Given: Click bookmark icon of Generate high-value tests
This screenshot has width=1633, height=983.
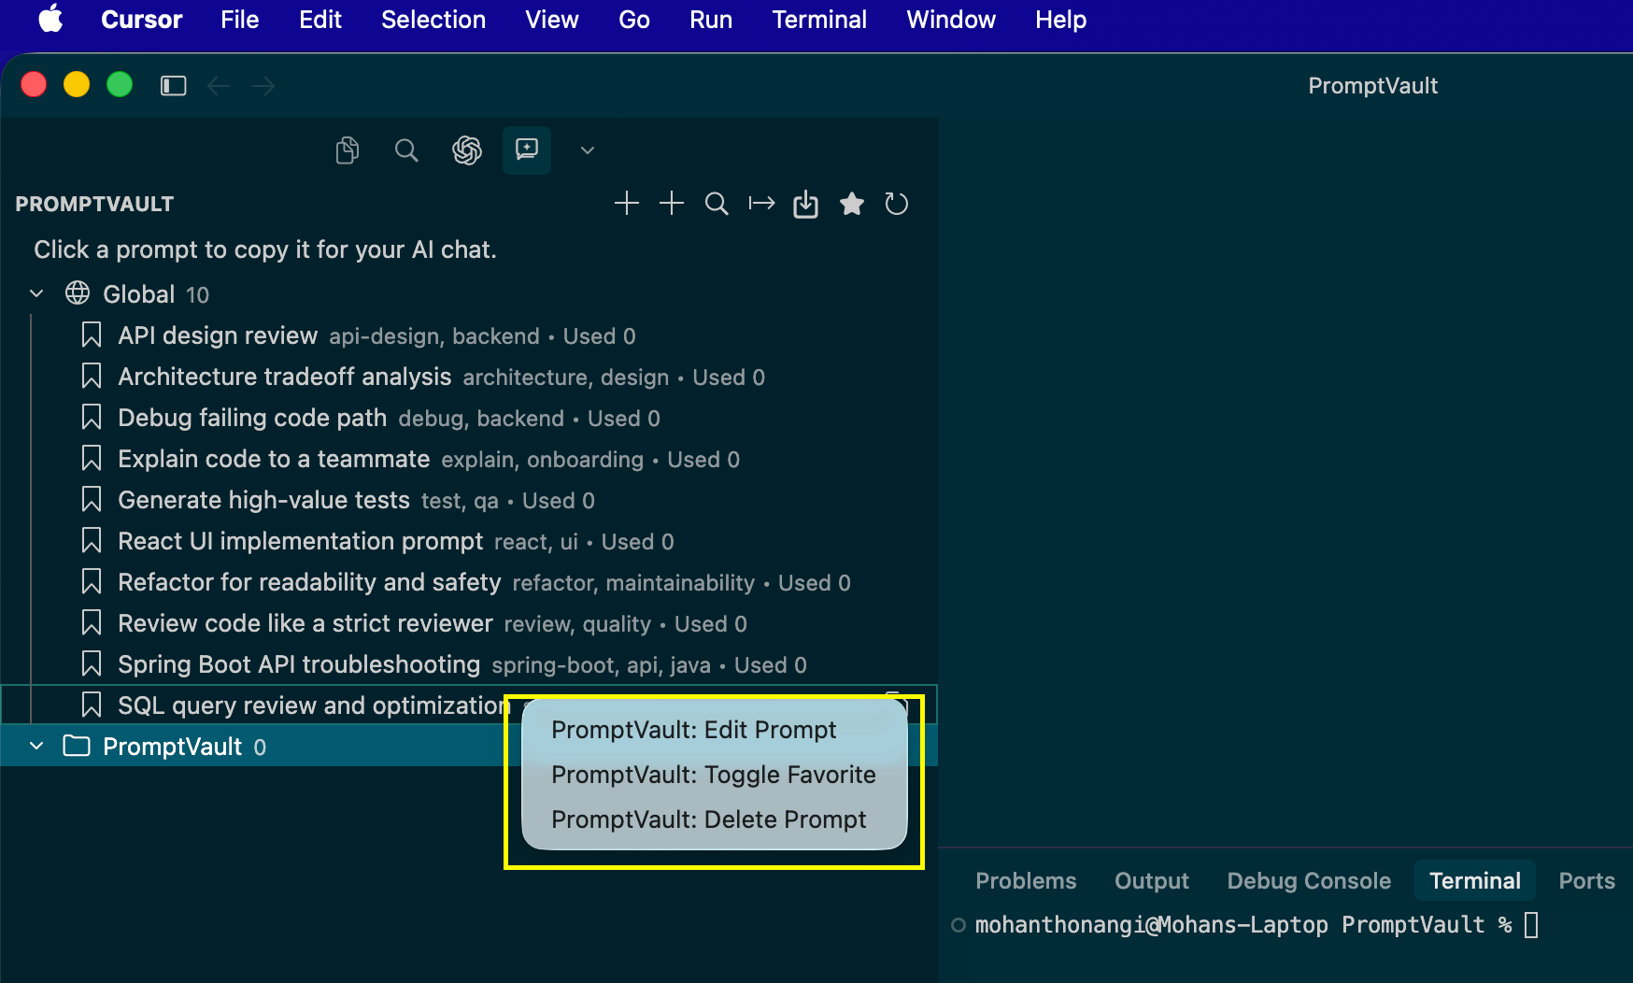Looking at the screenshot, I should coord(92,500).
